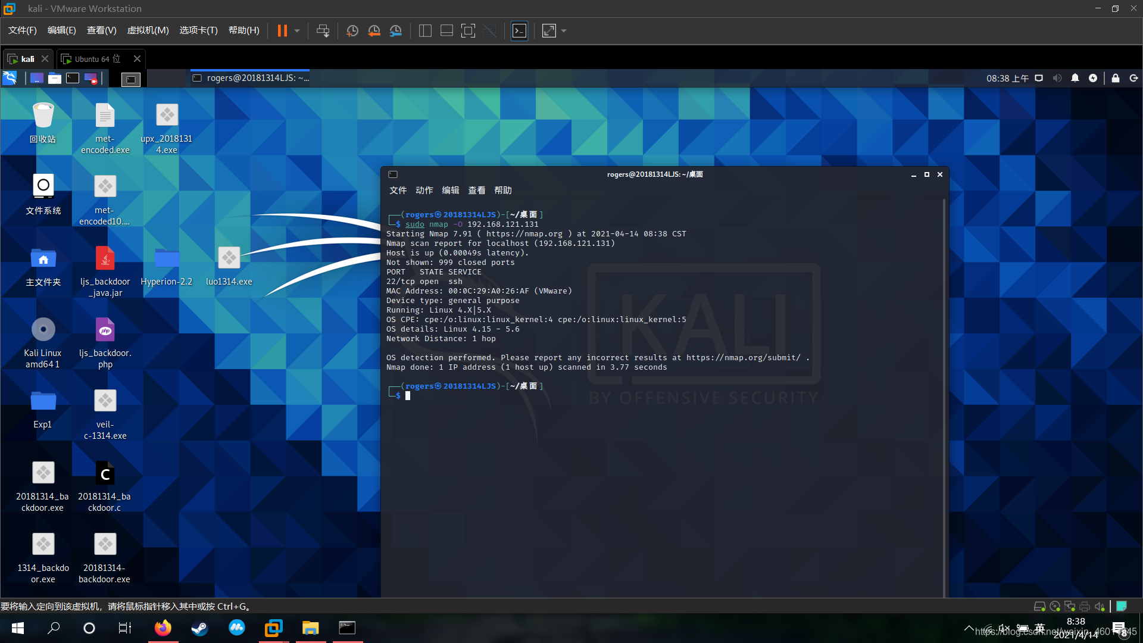Close the Ubuntu 64 位 tab
Screen dimensions: 1143x643
[x=137, y=59]
